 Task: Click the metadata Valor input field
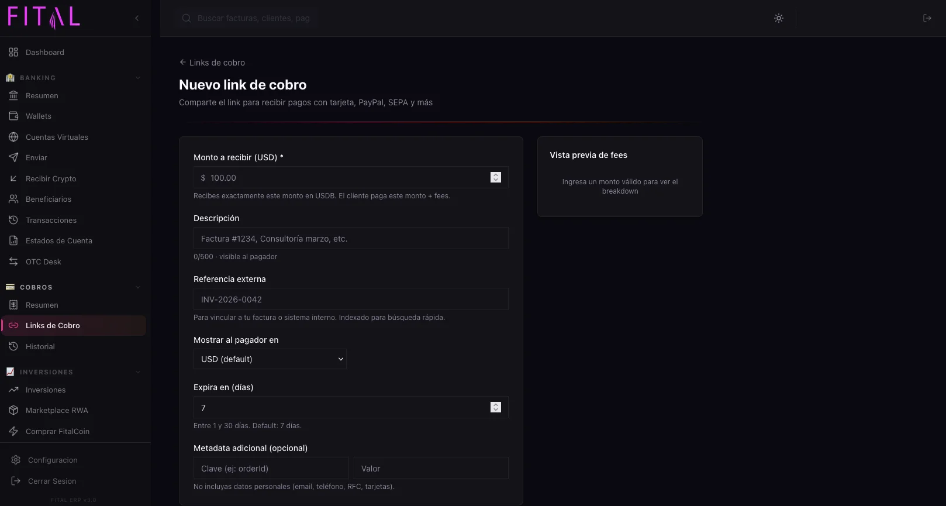click(x=431, y=468)
